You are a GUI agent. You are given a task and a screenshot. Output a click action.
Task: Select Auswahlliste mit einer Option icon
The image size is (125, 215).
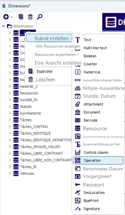[x=78, y=80]
